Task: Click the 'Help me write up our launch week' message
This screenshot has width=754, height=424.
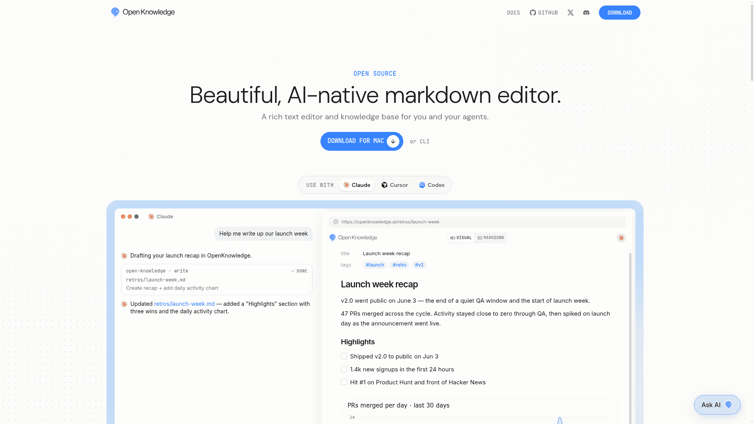Action: coord(264,234)
